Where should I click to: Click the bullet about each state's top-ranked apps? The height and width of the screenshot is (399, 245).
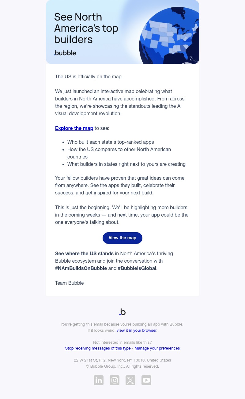click(111, 142)
